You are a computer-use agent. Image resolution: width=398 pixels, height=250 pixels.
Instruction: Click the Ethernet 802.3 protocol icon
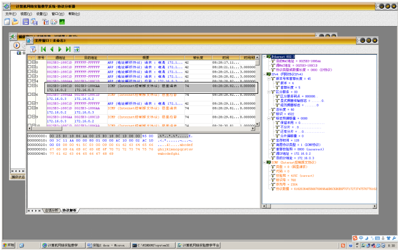tap(268, 56)
